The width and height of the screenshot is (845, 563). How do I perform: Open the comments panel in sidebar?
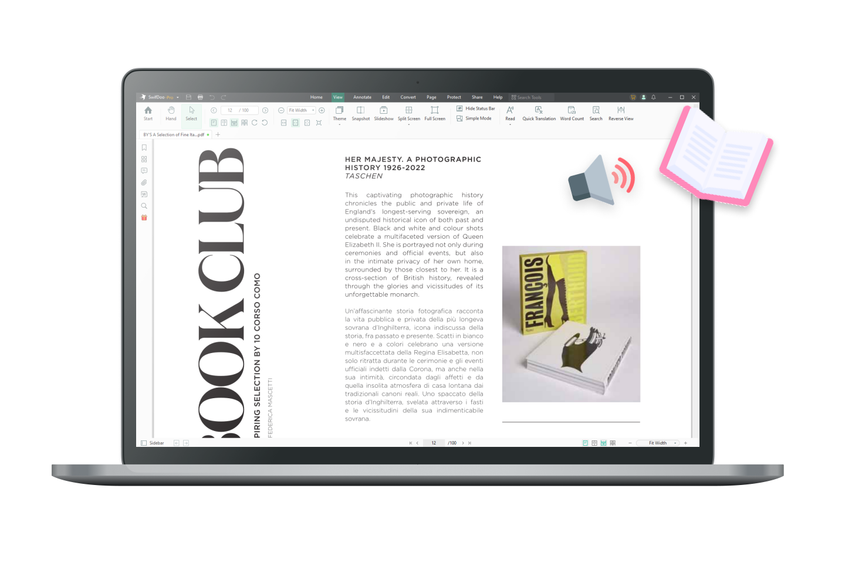click(x=144, y=171)
